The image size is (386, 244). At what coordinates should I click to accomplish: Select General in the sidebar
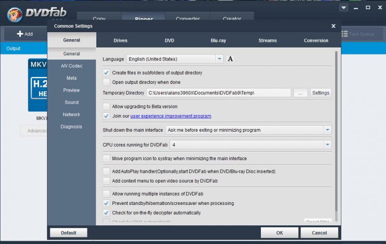(x=72, y=54)
